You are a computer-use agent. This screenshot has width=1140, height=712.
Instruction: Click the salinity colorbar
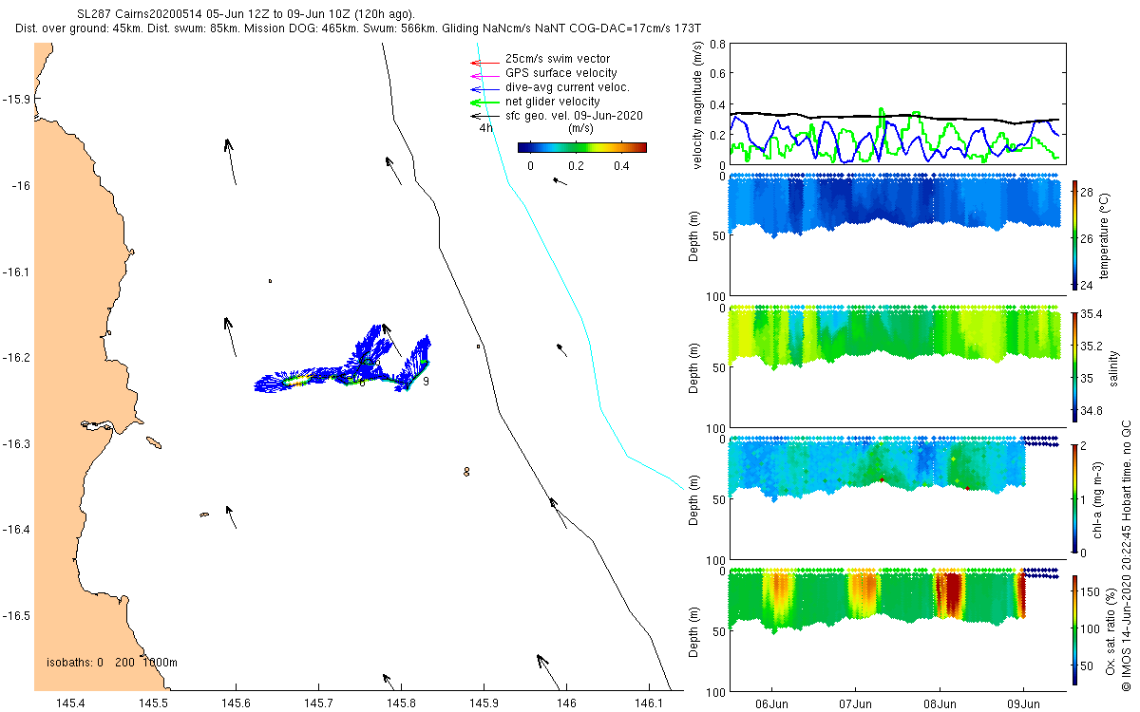(x=1075, y=366)
